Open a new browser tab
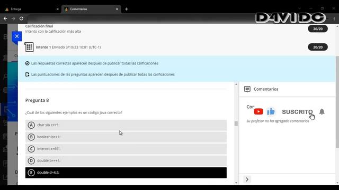 point(127,9)
